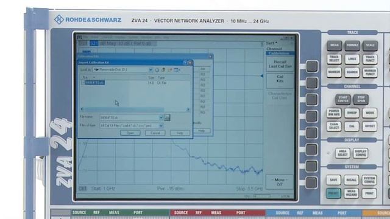The height and width of the screenshot is (219, 390).
Task: Push the FORMAT hardkey
Action: tap(352, 46)
